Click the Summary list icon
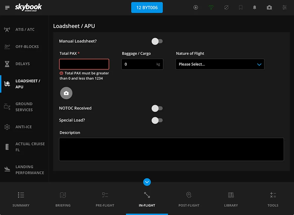 click(21, 195)
